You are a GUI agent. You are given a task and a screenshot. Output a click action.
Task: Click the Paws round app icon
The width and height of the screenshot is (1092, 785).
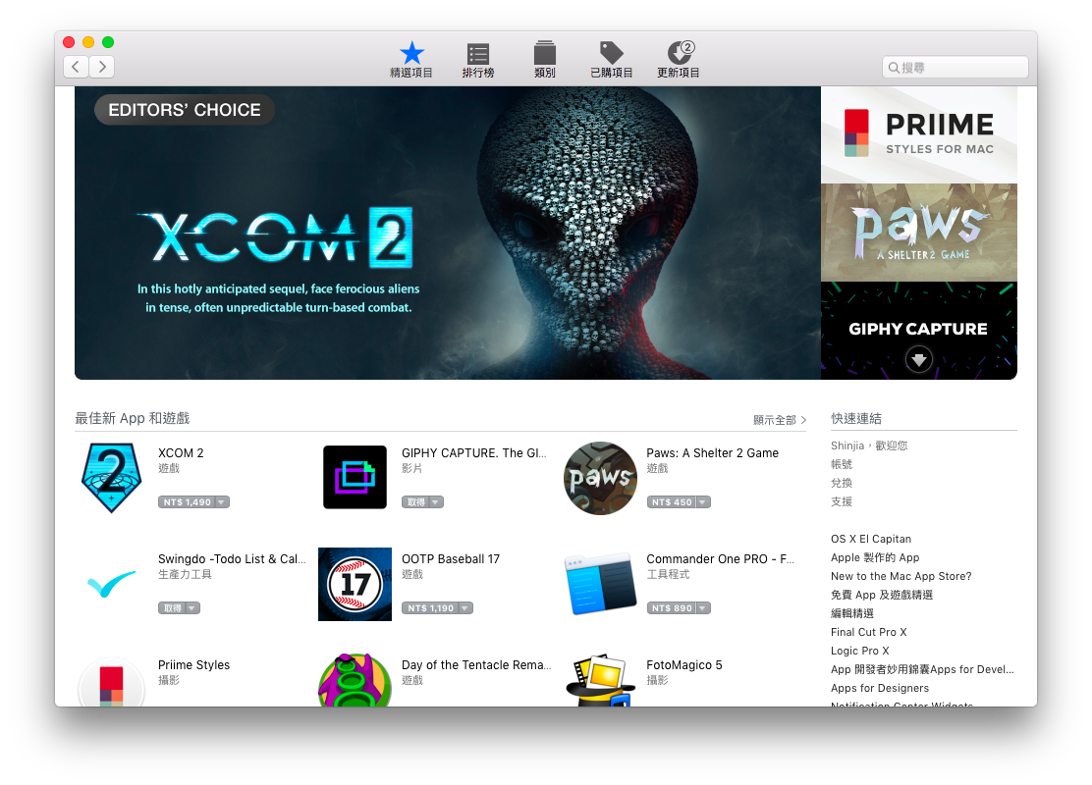pos(600,478)
